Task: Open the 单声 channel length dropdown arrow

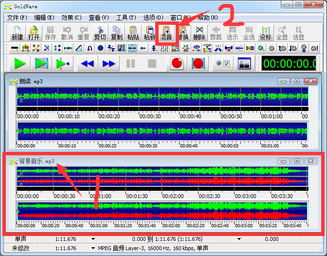Action: [93, 239]
